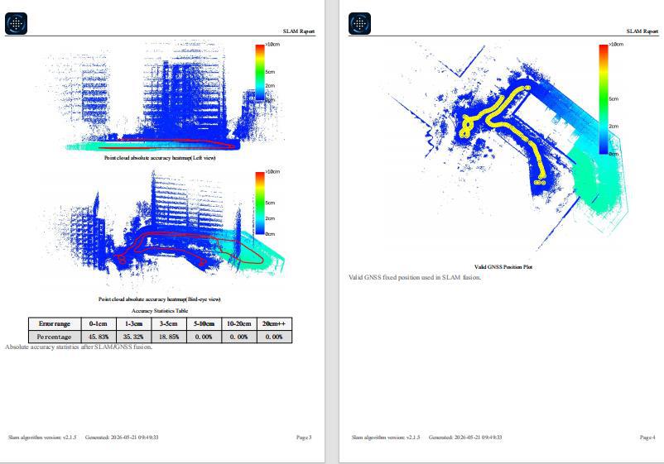Image resolution: width=664 pixels, height=464 pixels.
Task: Click the Valid GNSS Position Plot caption
Action: [503, 267]
